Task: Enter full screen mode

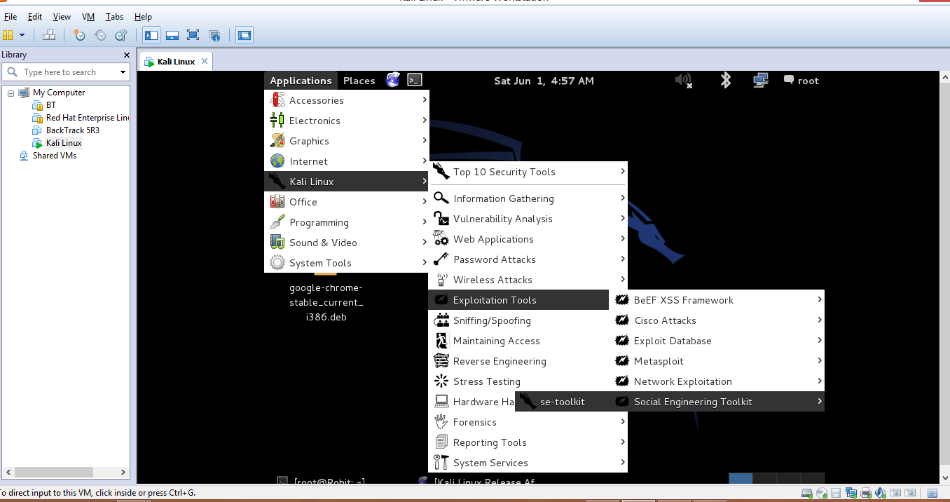Action: (193, 35)
